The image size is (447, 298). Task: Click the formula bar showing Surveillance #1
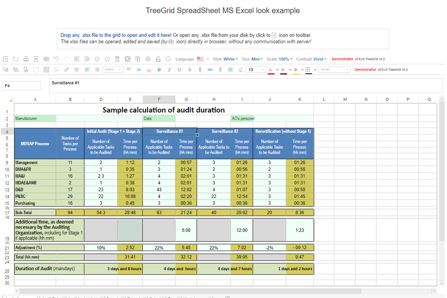(x=246, y=85)
